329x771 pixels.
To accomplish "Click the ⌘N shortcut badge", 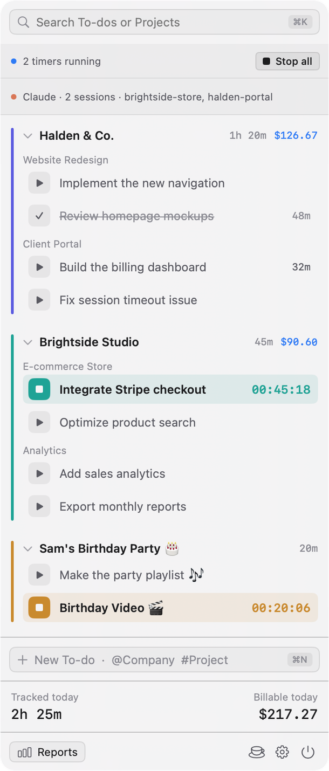I will coord(300,660).
